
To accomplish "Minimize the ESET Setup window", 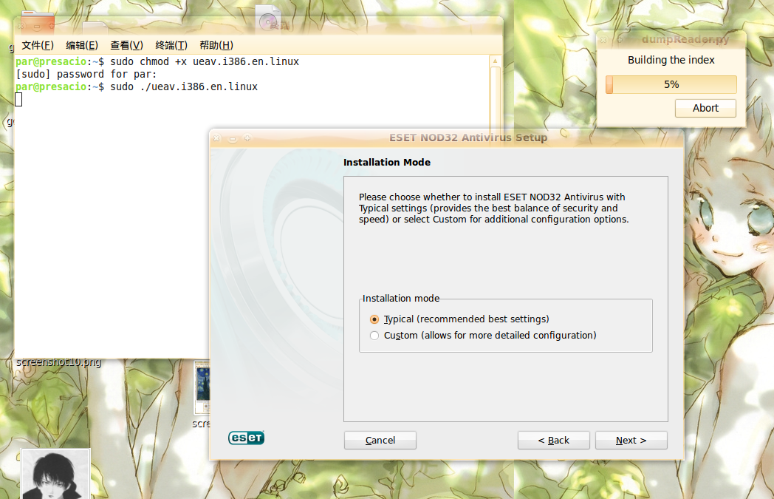I will [x=232, y=138].
